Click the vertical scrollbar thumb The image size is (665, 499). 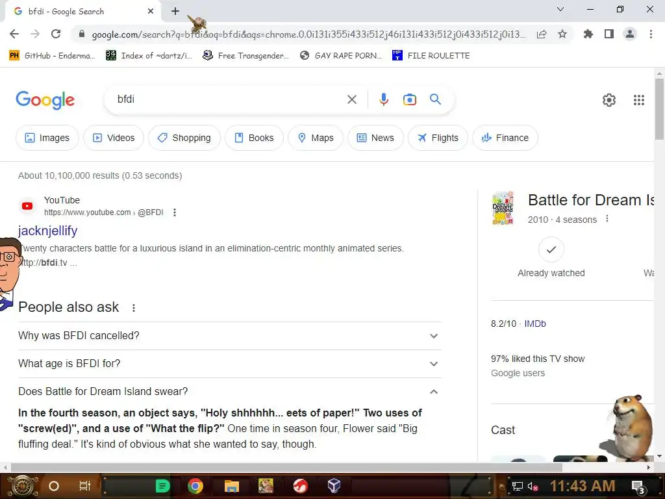coord(659,109)
